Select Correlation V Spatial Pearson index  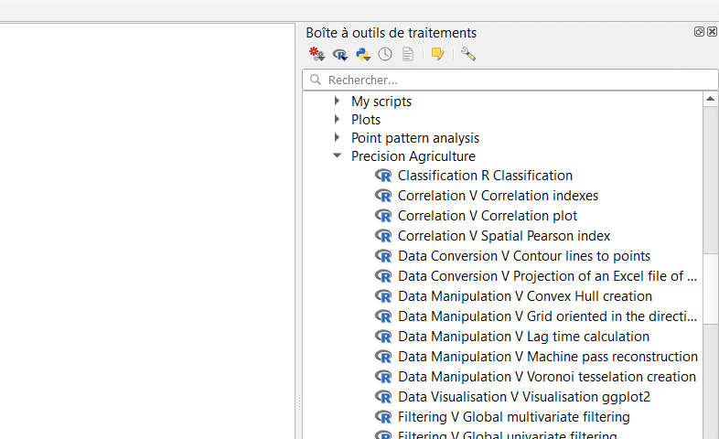[504, 236]
